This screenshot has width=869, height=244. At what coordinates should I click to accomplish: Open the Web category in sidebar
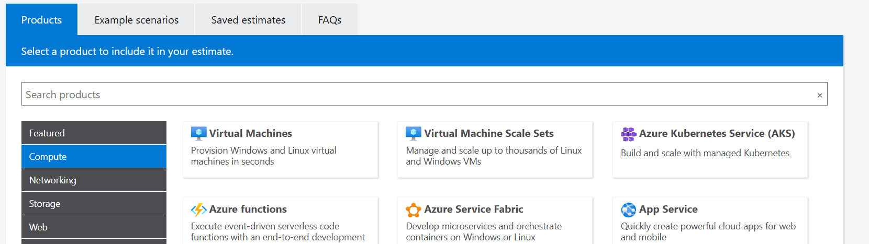click(94, 227)
